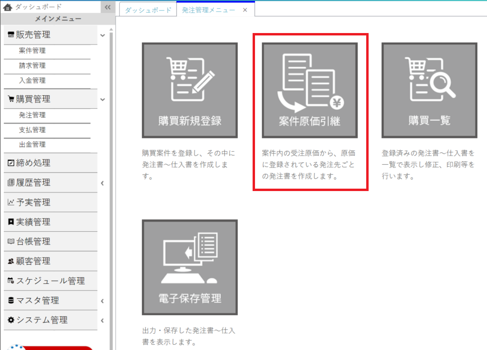487x350 pixels.
Task: Click description text starting 登録済みの発注書
Action: click(x=429, y=165)
